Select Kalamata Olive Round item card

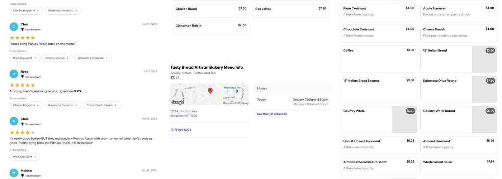(x=458, y=89)
